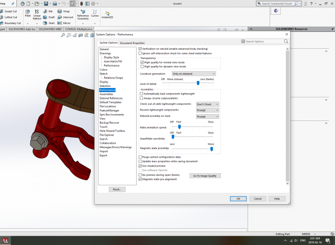Click the Go To Image Quality button
The width and height of the screenshot is (335, 245).
(206, 175)
